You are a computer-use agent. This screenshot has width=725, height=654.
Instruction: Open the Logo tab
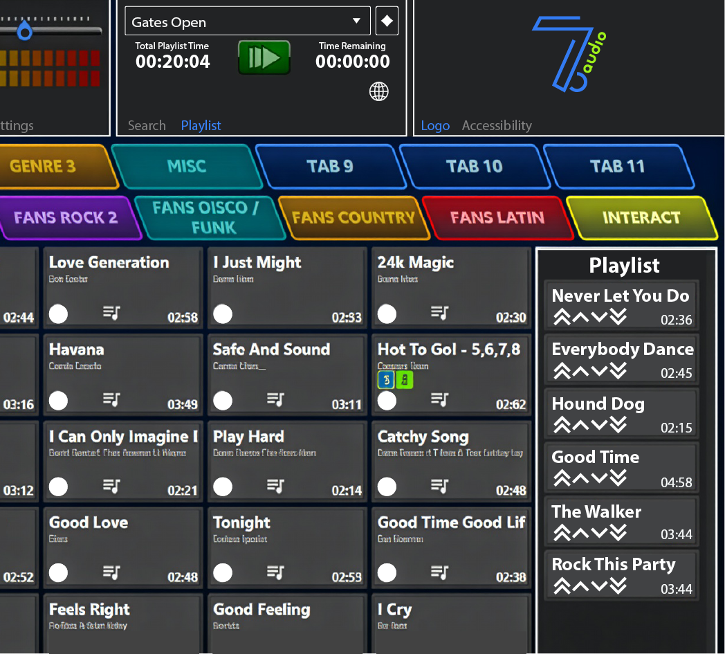pos(435,125)
